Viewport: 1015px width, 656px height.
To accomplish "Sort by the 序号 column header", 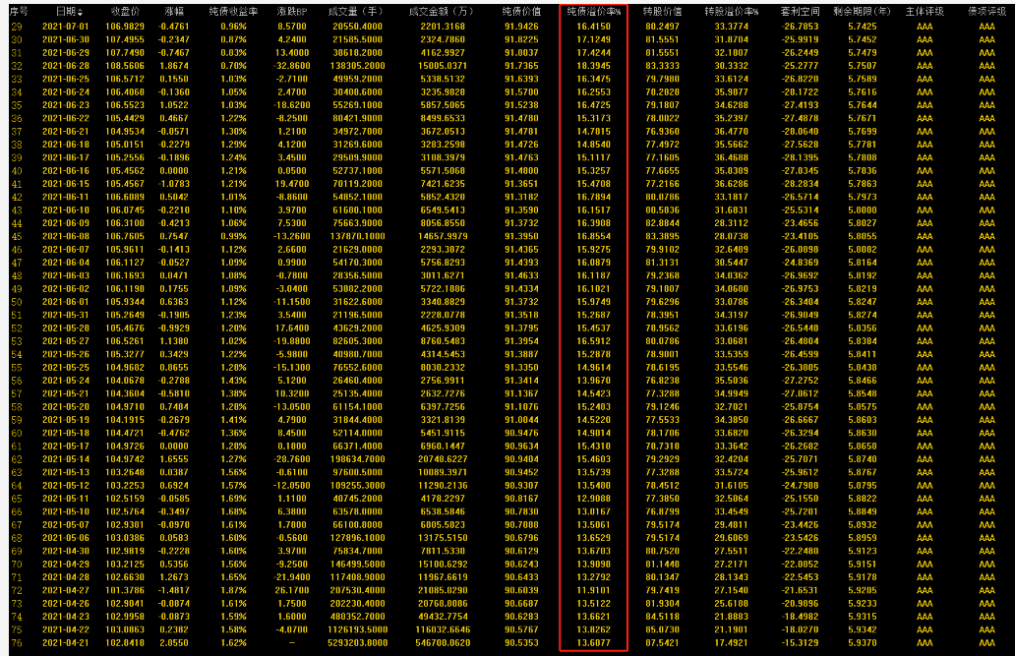I will [x=18, y=11].
